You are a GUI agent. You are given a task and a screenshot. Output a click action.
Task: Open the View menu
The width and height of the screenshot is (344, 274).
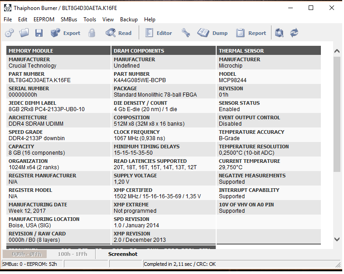(108, 20)
